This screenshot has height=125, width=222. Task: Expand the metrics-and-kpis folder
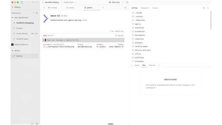pos(141,50)
